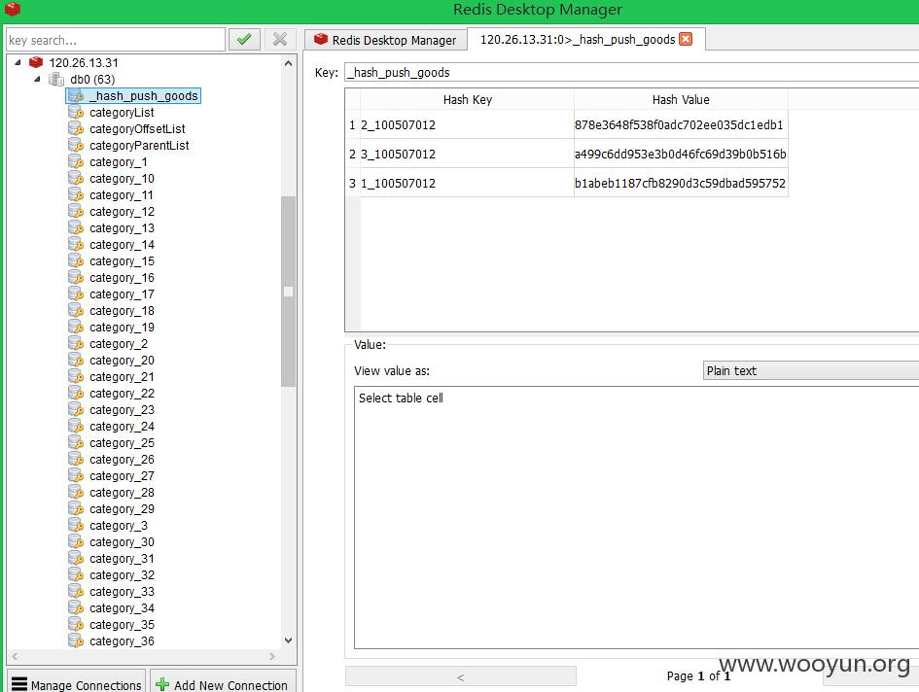Select hash key cell 3_100507012
This screenshot has width=919, height=692.
[467, 154]
